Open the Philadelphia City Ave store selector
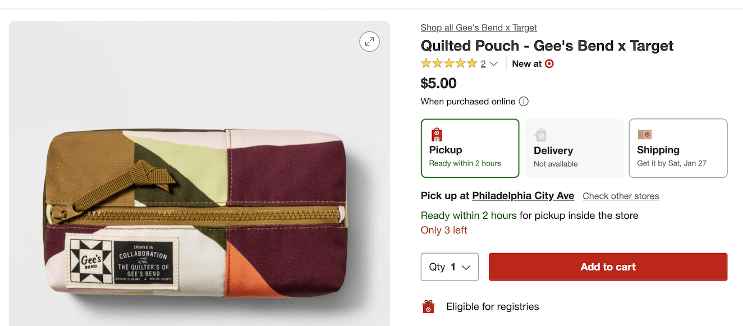 coord(523,196)
